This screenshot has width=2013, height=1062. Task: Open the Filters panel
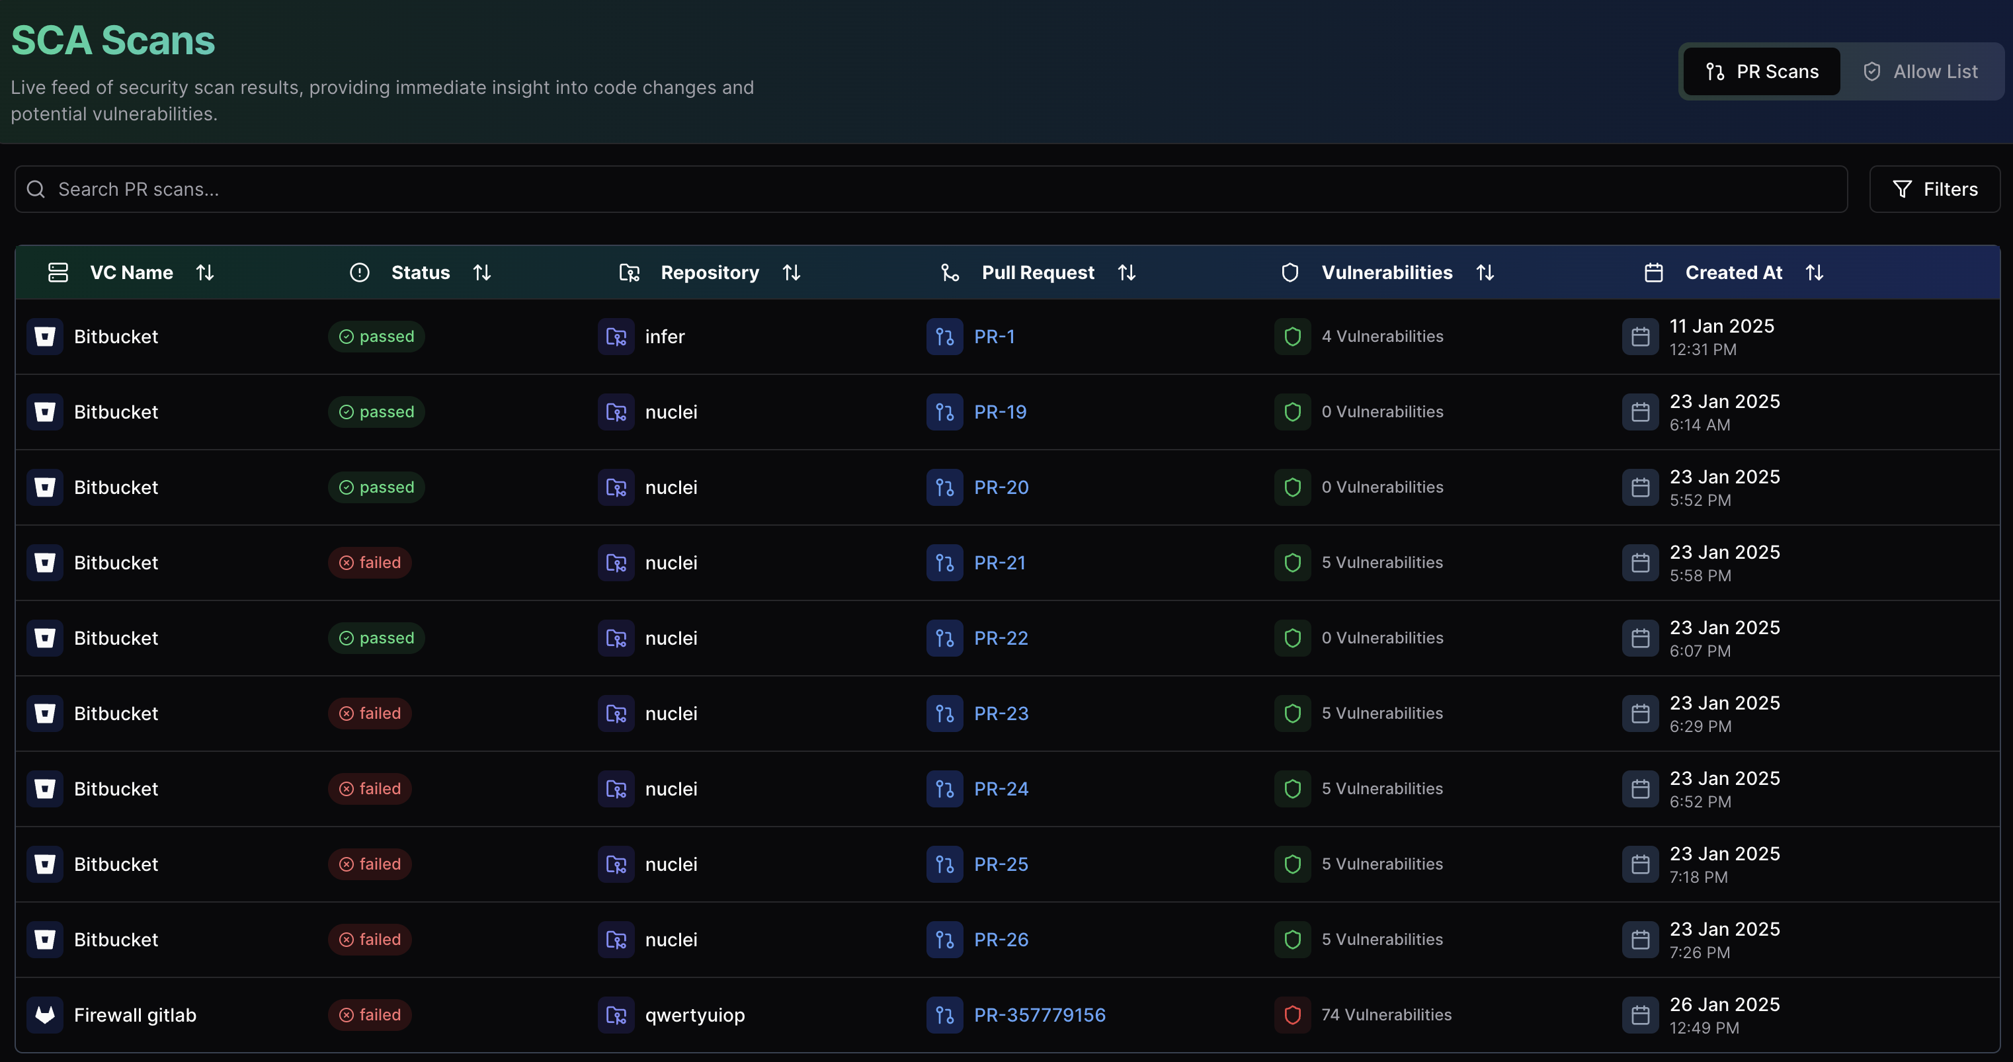click(1934, 189)
